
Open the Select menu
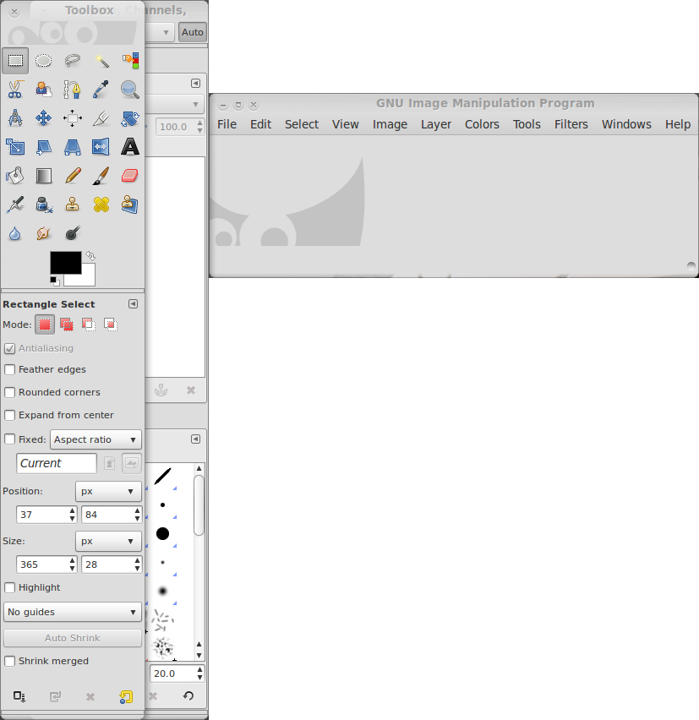302,124
